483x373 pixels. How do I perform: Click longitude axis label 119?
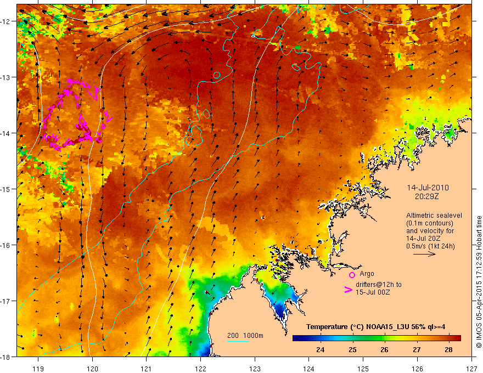point(38,369)
